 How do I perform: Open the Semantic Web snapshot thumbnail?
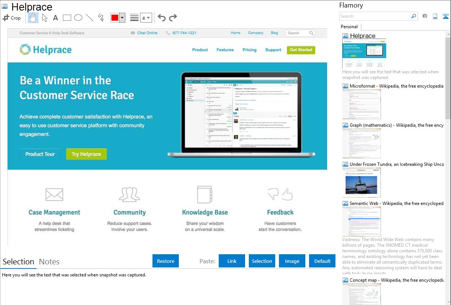point(361,222)
